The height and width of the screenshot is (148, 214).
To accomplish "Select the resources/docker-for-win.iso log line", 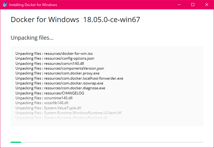I will click(x=54, y=54).
